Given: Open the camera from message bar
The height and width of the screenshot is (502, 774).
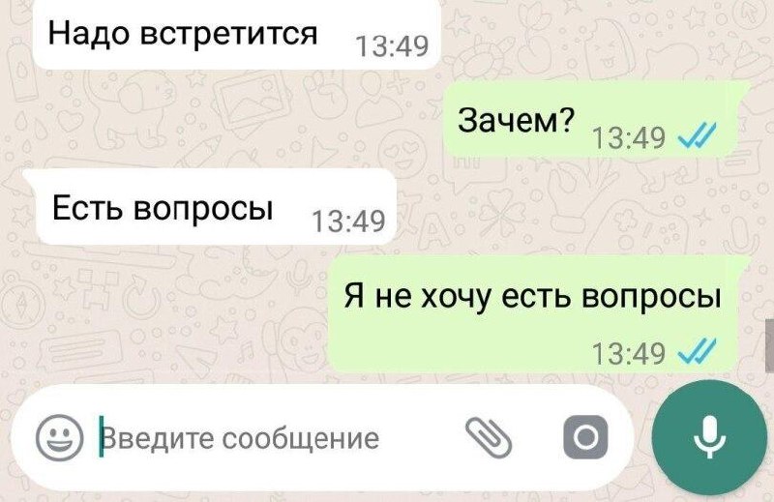Looking at the screenshot, I should 585,437.
